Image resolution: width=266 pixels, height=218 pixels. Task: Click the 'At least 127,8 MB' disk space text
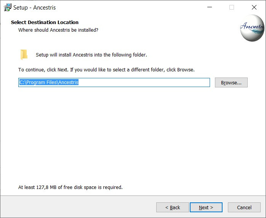[70, 187]
